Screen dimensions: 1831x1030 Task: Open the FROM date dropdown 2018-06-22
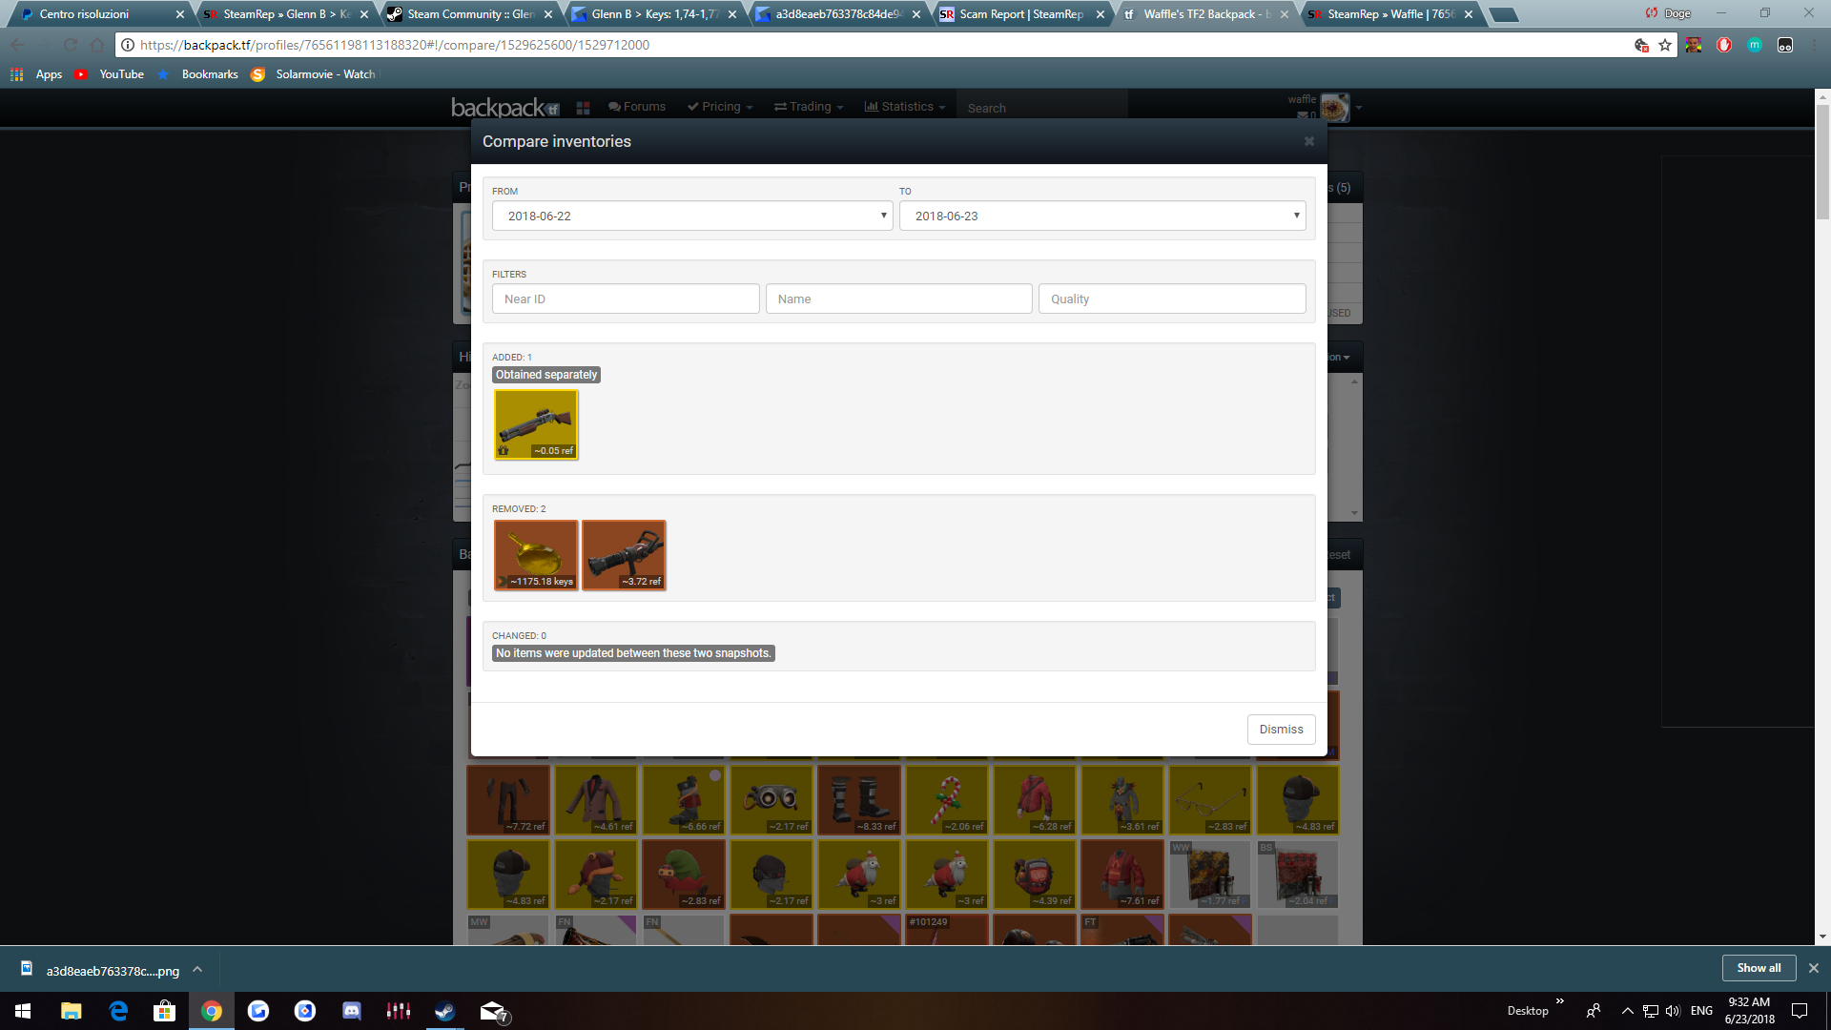(x=691, y=216)
